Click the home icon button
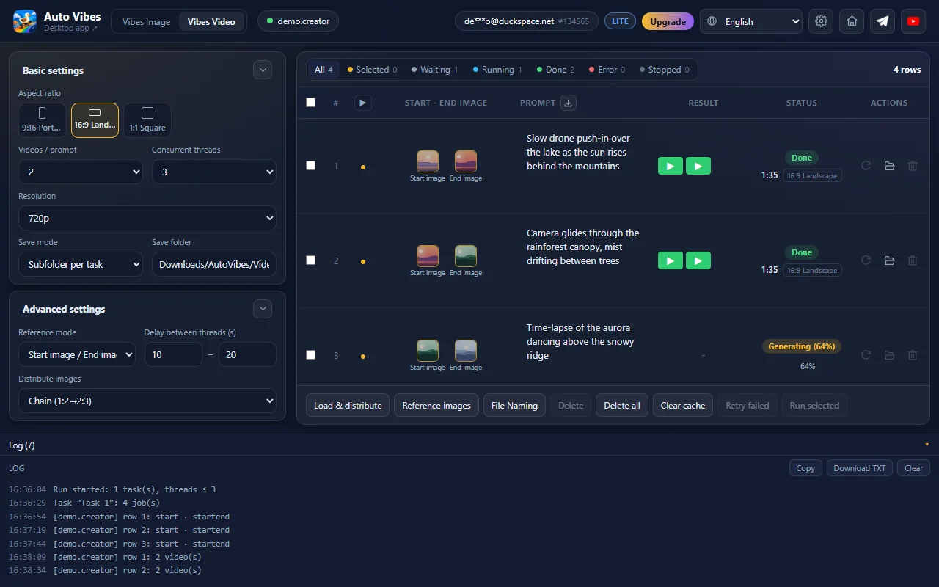The width and height of the screenshot is (939, 587). (852, 21)
